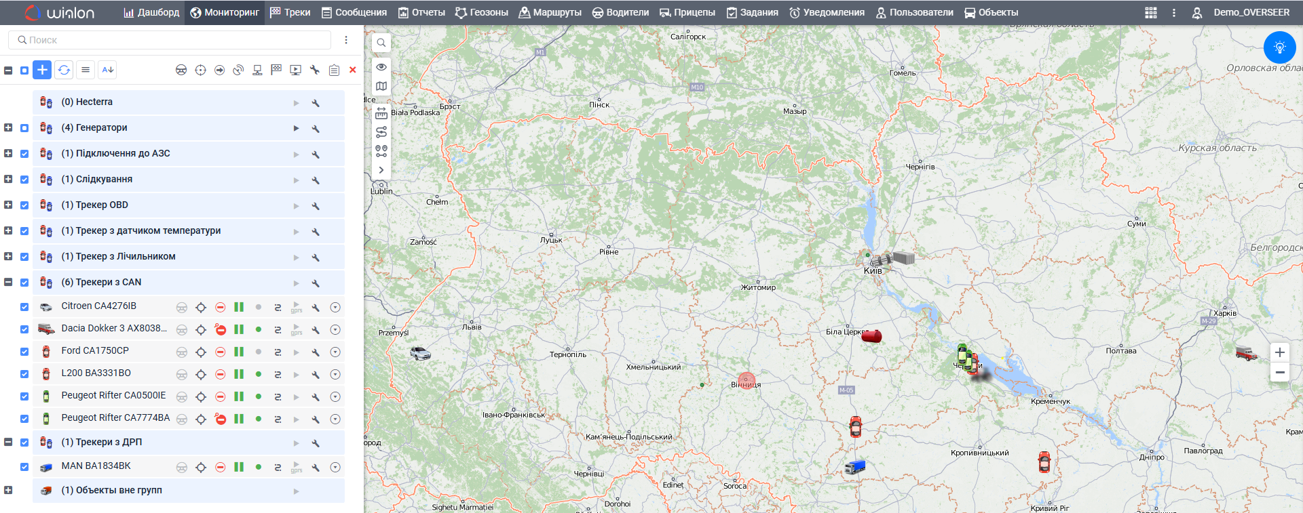Center map on Citroen CA4276IB crosshair icon
Image resolution: width=1303 pixels, height=513 pixels.
tap(201, 308)
